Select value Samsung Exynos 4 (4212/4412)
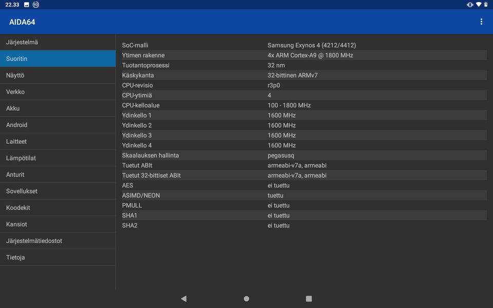 pyautogui.click(x=312, y=45)
